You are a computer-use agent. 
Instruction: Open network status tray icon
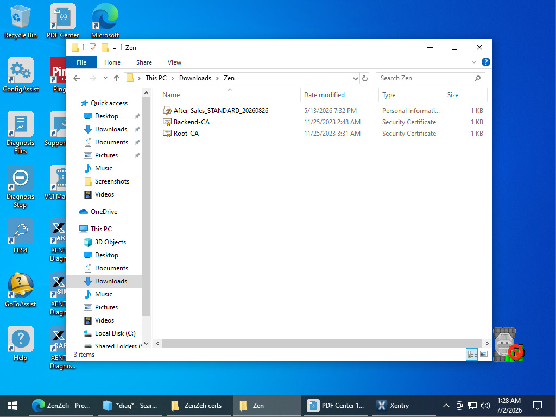472,405
